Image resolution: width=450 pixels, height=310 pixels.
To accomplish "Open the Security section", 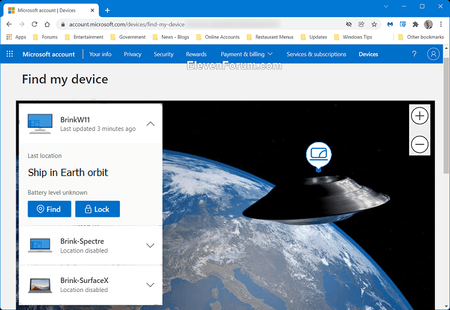I will (x=164, y=54).
